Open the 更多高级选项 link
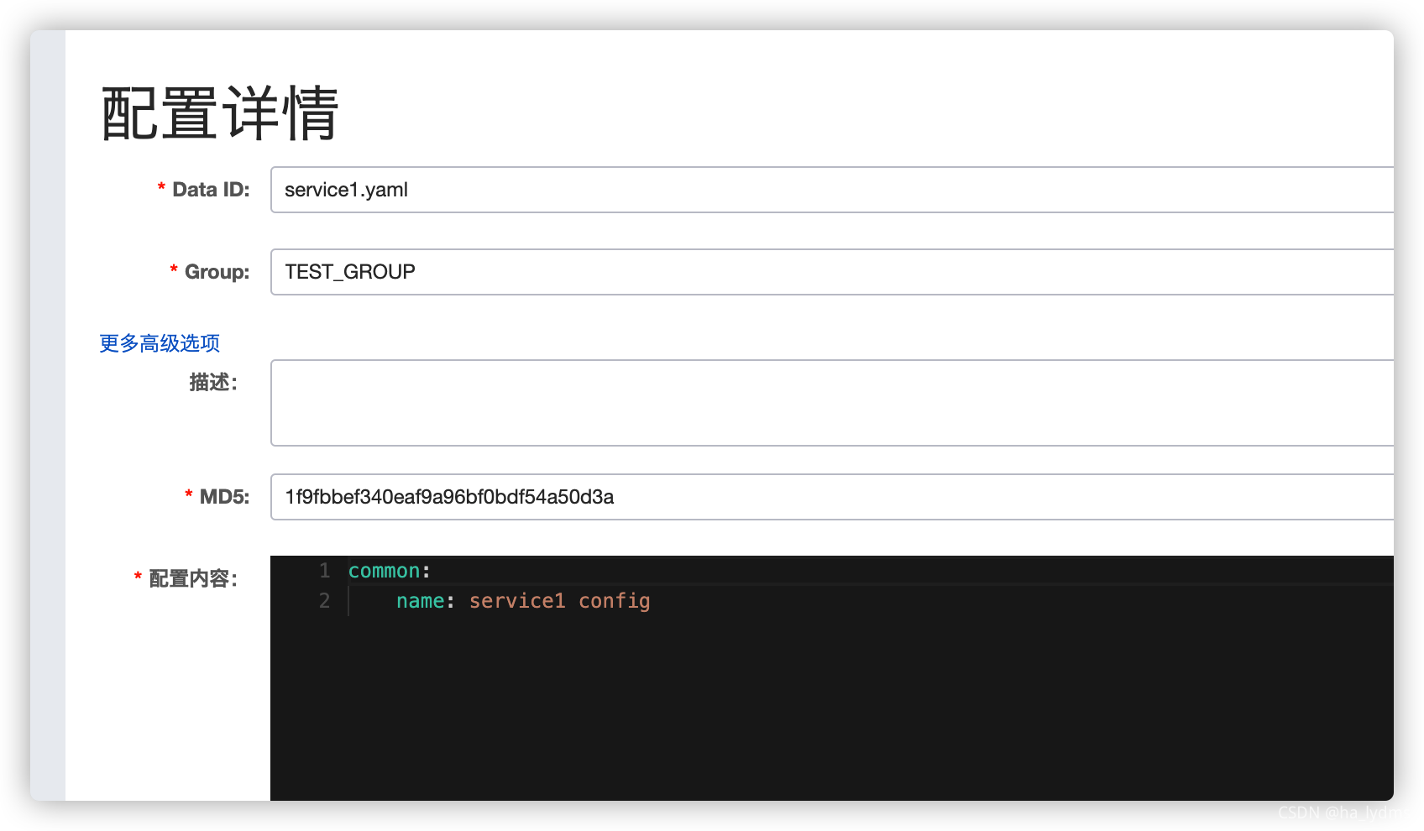 160,343
